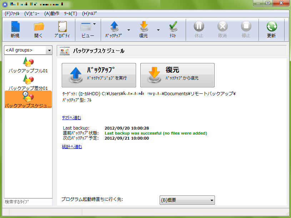
Task: Expand the <All groups> combo box
Action: coord(49,50)
